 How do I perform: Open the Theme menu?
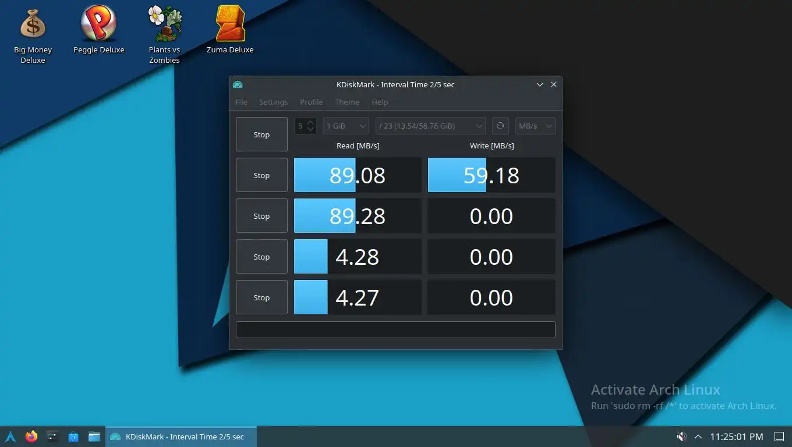click(347, 102)
